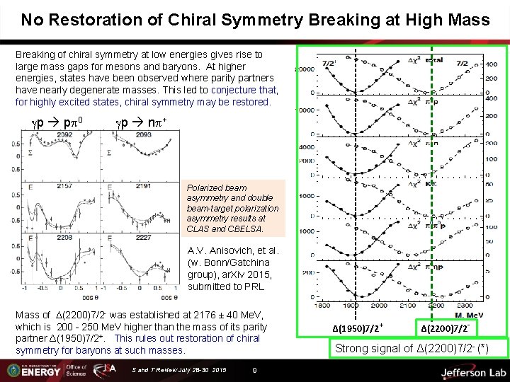Click the JSA logo in footer
This screenshot has width=510, height=382.
point(104,370)
